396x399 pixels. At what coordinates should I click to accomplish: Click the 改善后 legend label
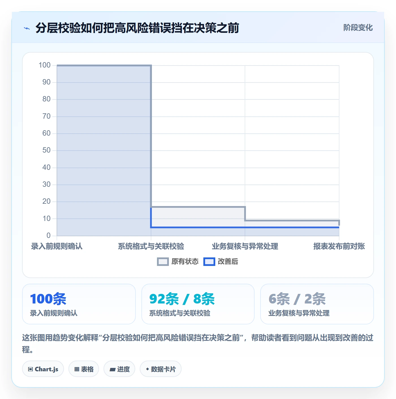coord(228,262)
